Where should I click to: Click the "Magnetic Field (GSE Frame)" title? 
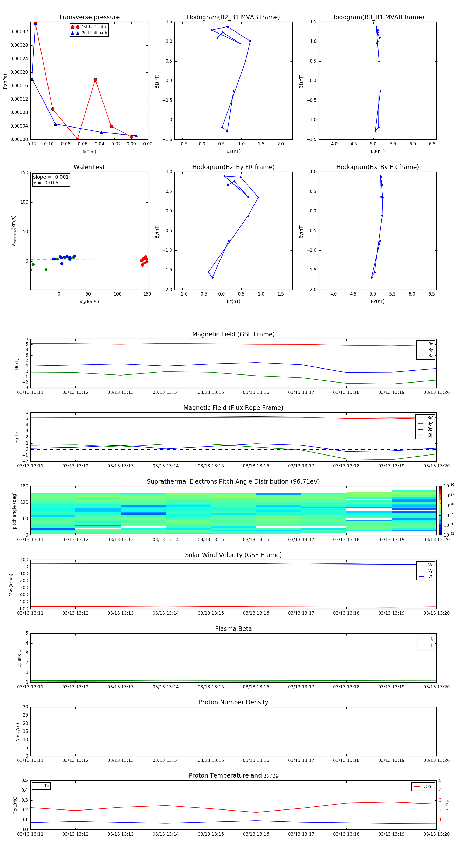pyautogui.click(x=233, y=334)
